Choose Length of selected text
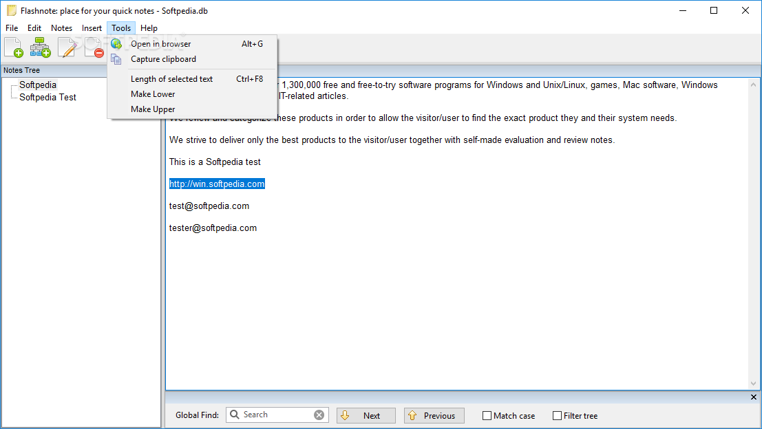Screen dimensions: 762x429 point(193,79)
